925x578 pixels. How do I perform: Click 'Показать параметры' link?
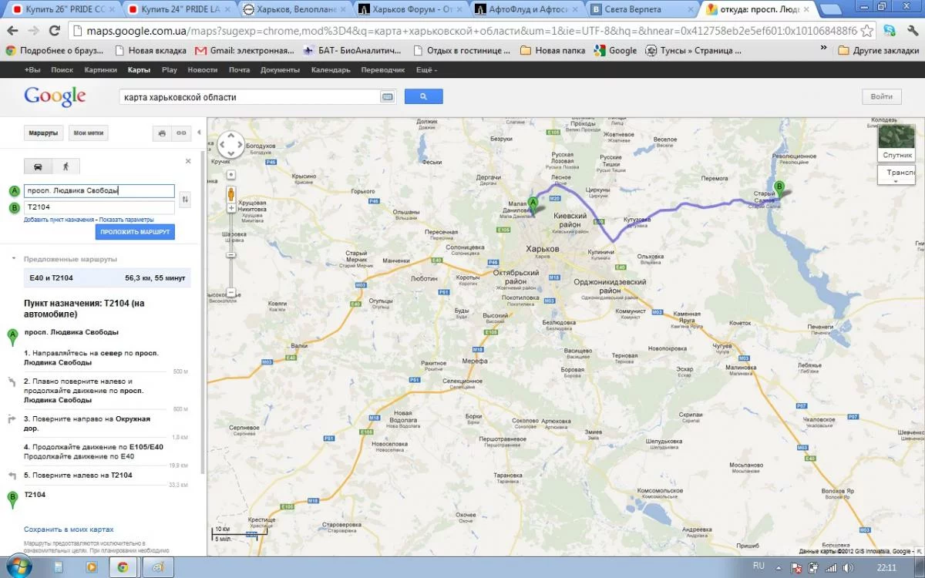[126, 220]
